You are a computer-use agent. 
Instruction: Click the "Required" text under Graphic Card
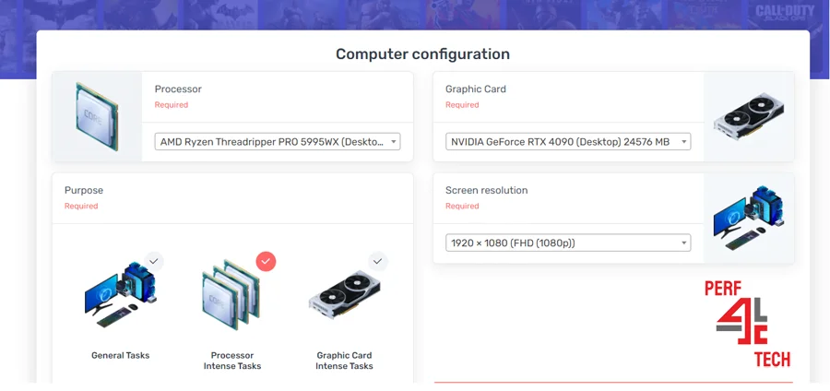click(462, 105)
